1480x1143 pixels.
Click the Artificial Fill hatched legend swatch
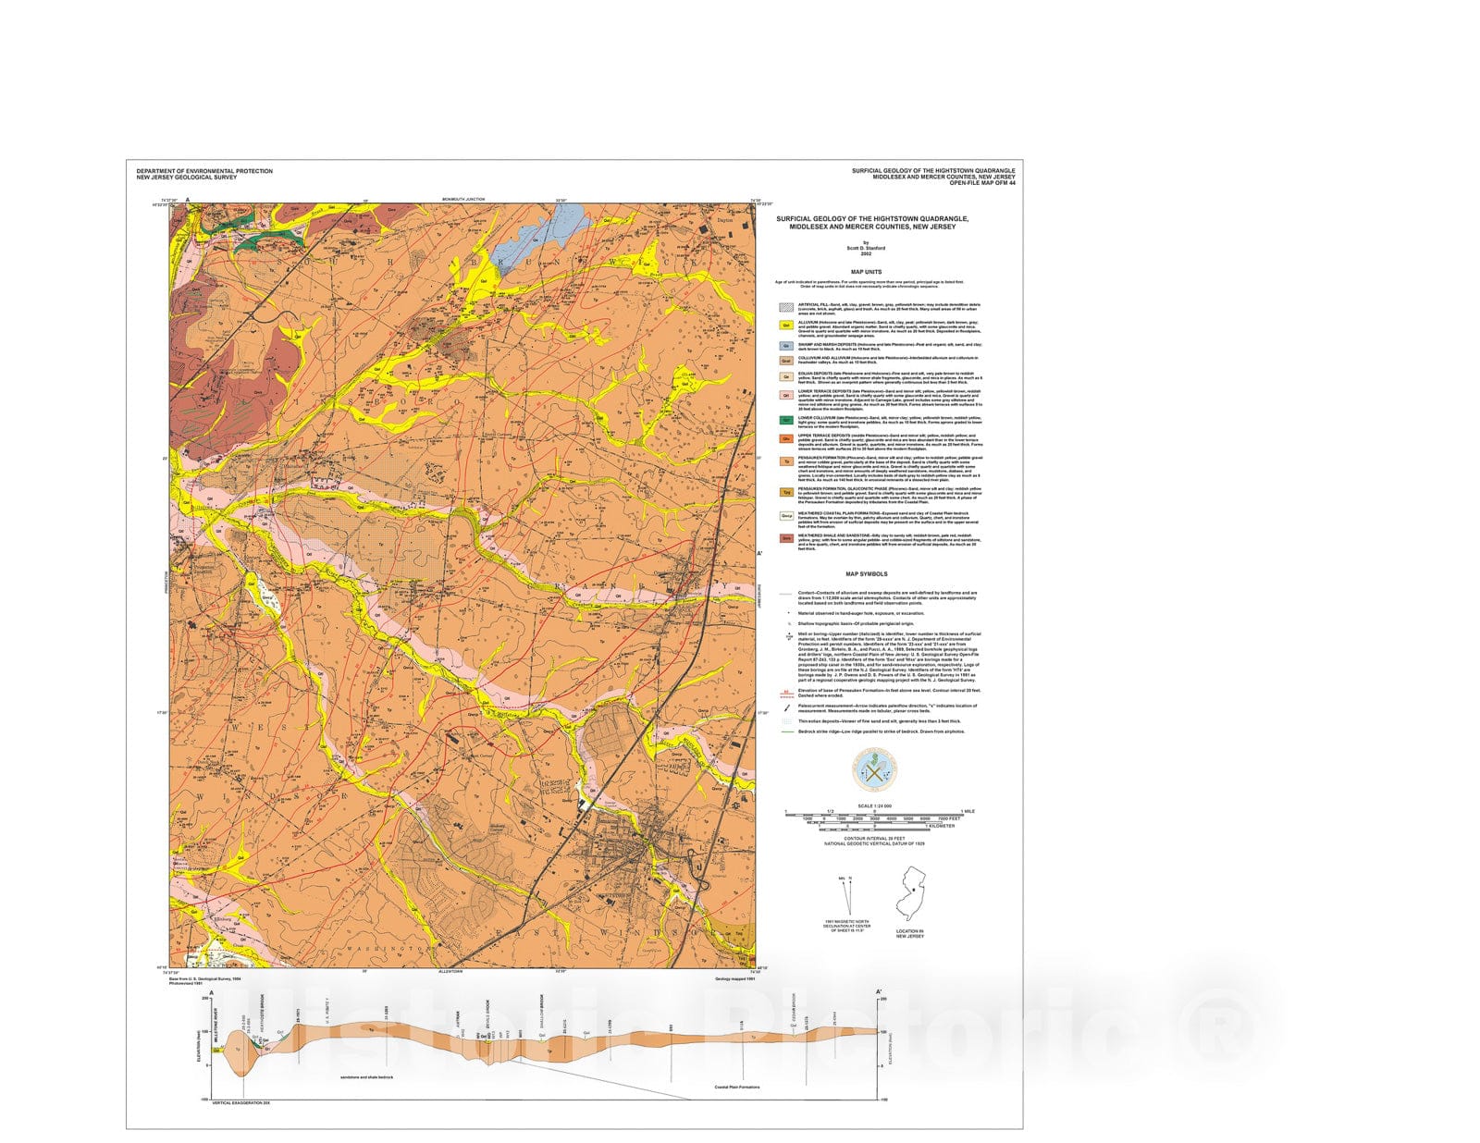click(x=786, y=305)
